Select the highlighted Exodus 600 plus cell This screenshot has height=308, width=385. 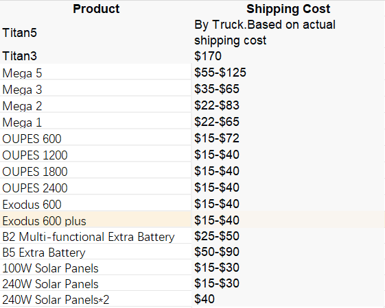pos(96,220)
